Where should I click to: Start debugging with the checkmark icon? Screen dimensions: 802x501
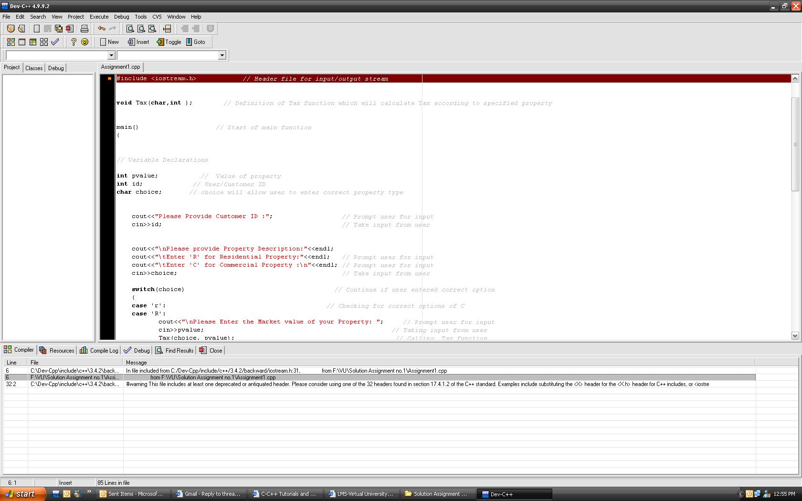tap(55, 42)
